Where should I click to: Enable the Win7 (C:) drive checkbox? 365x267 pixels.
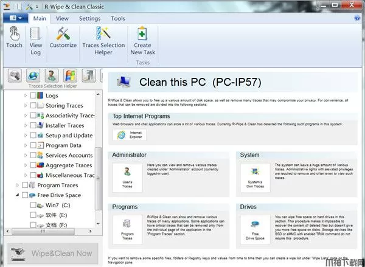33,205
